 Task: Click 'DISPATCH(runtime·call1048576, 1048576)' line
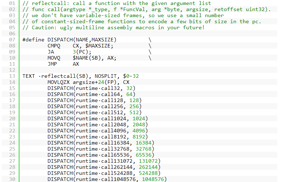[107, 179]
